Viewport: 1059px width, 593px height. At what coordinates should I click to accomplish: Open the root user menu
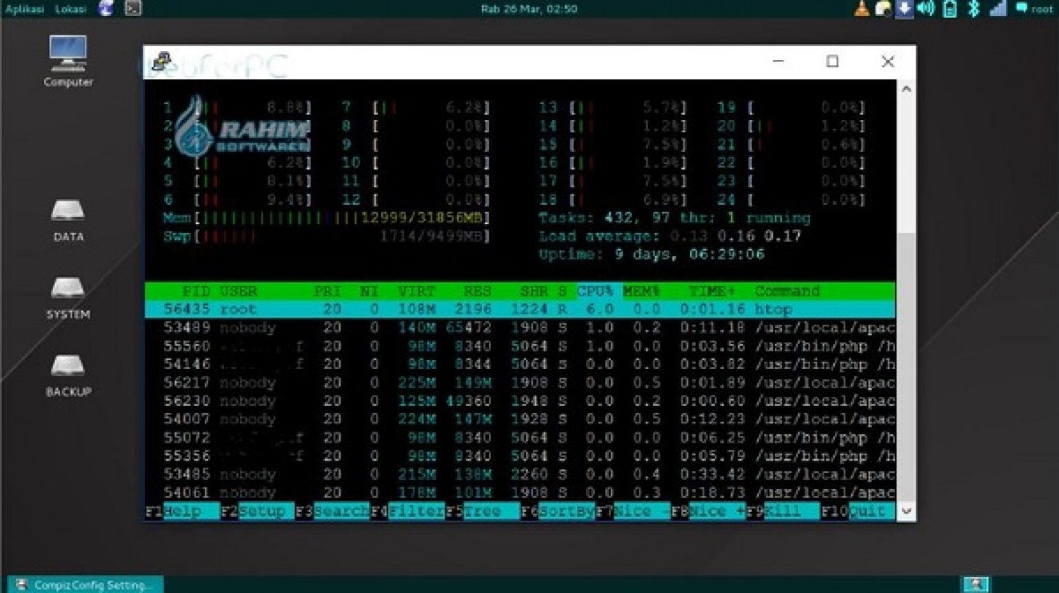(x=1042, y=9)
